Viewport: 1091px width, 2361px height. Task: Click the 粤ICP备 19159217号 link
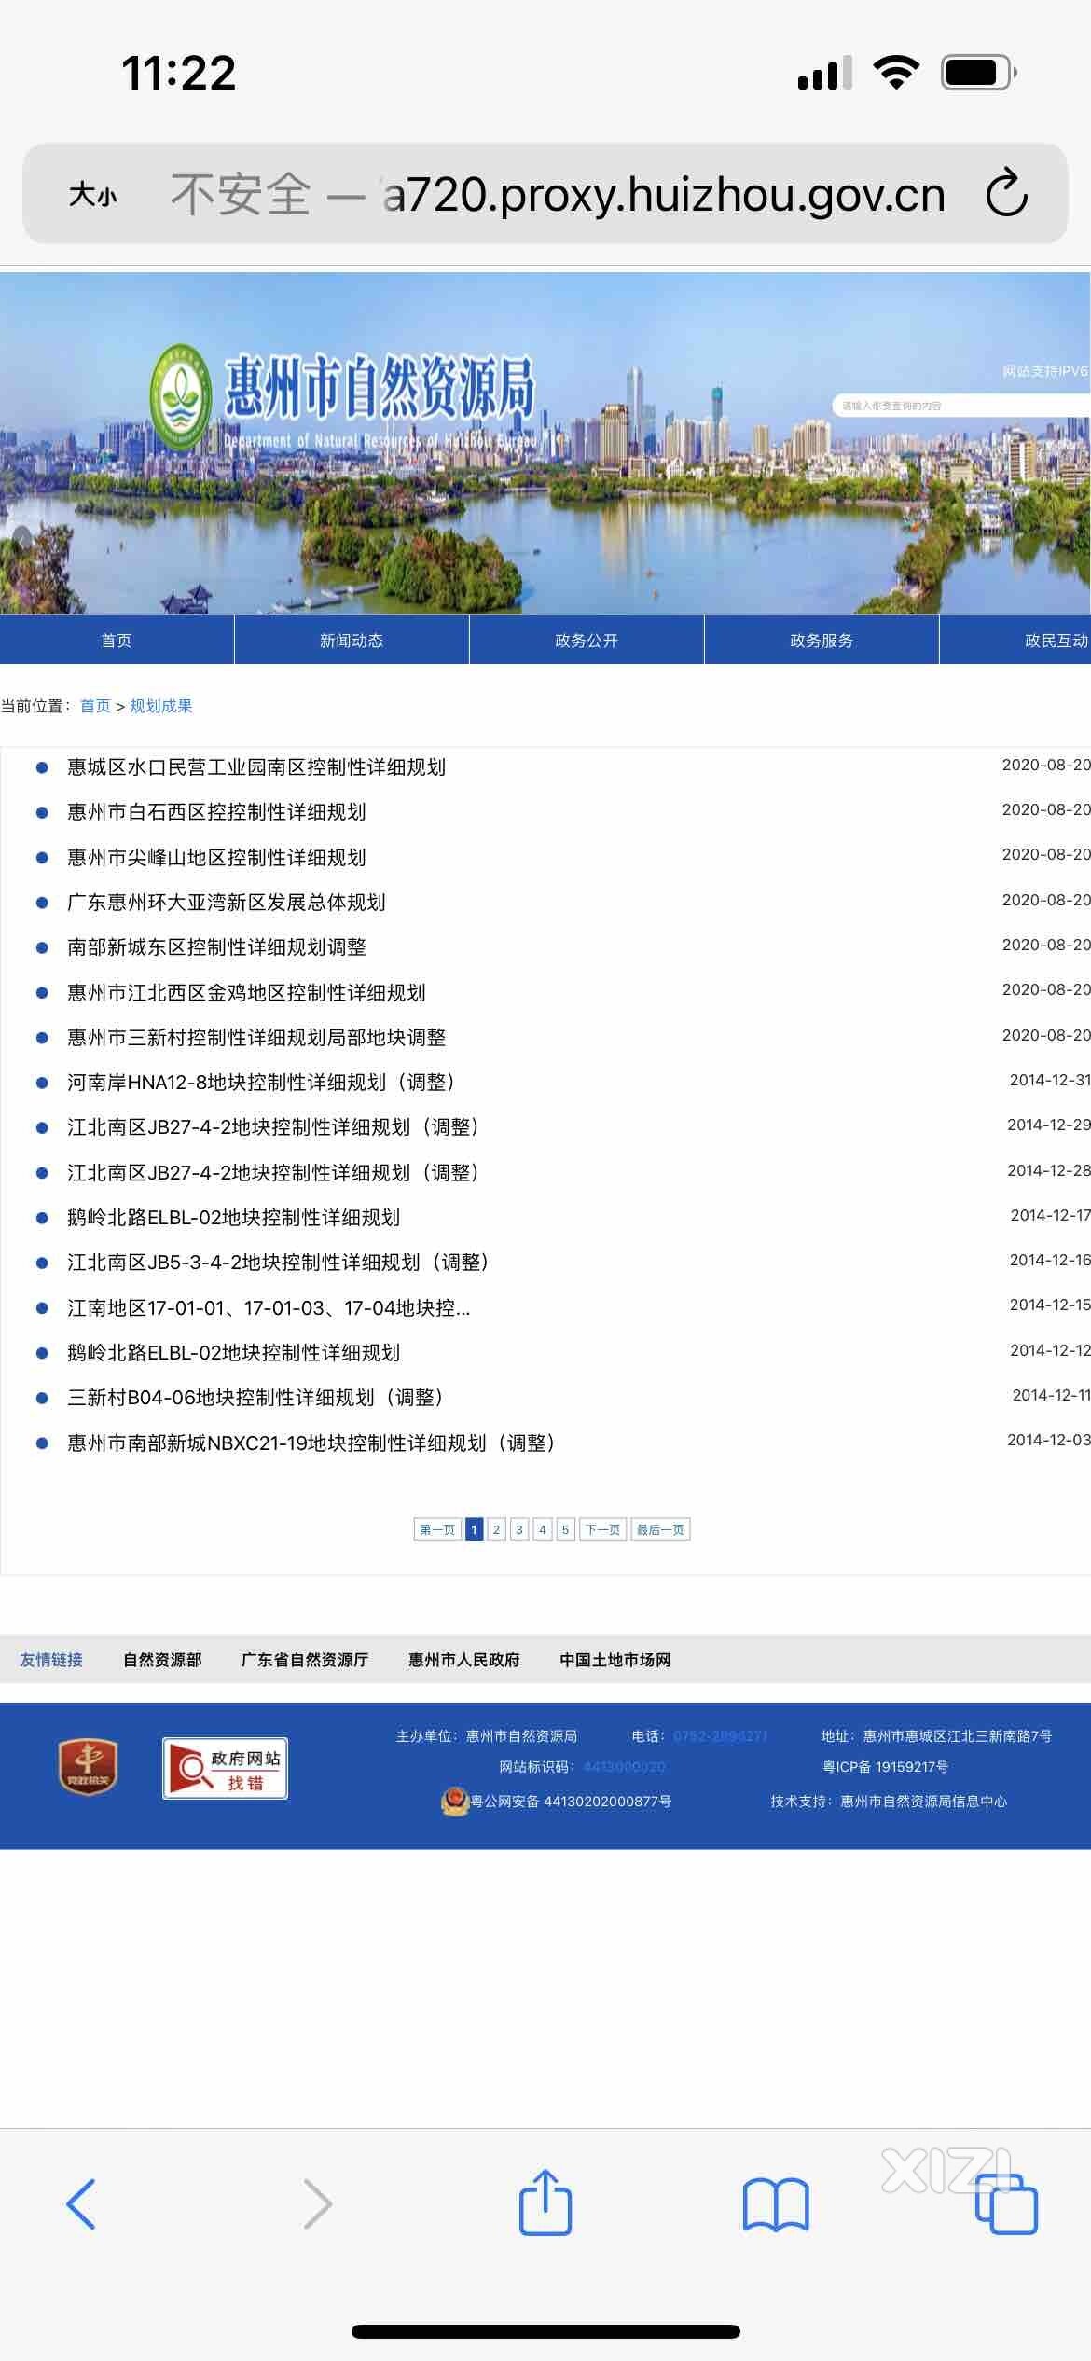click(886, 1766)
